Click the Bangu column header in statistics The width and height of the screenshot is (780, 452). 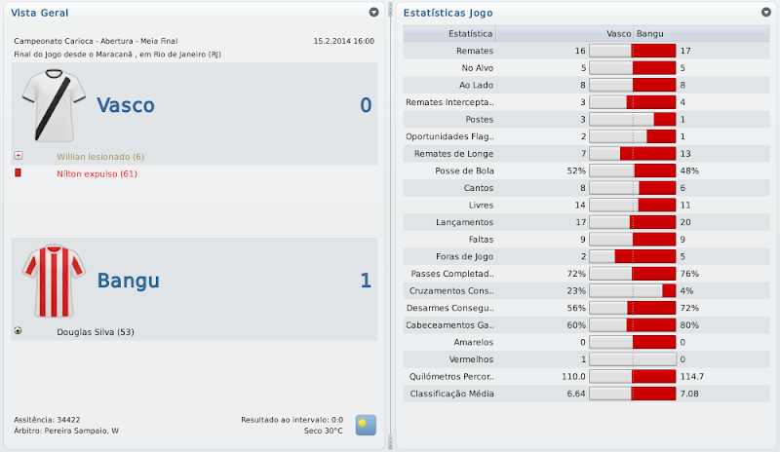[650, 33]
